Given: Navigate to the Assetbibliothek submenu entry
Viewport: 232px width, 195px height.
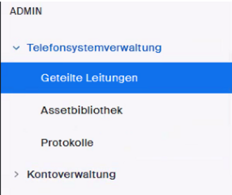Looking at the screenshot, I should [x=81, y=110].
